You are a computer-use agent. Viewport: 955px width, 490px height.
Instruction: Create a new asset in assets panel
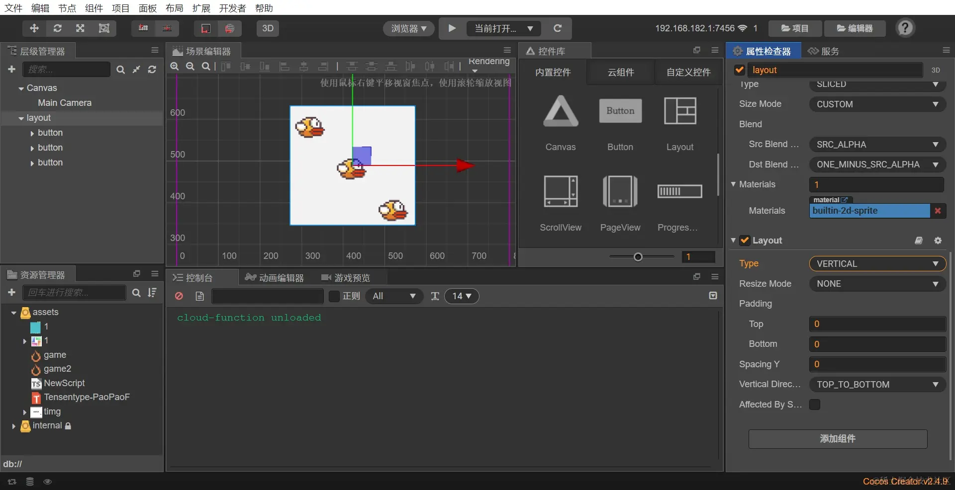click(x=12, y=293)
